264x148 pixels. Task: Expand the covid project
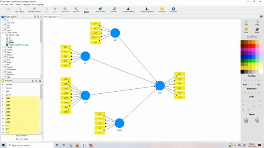point(2,30)
